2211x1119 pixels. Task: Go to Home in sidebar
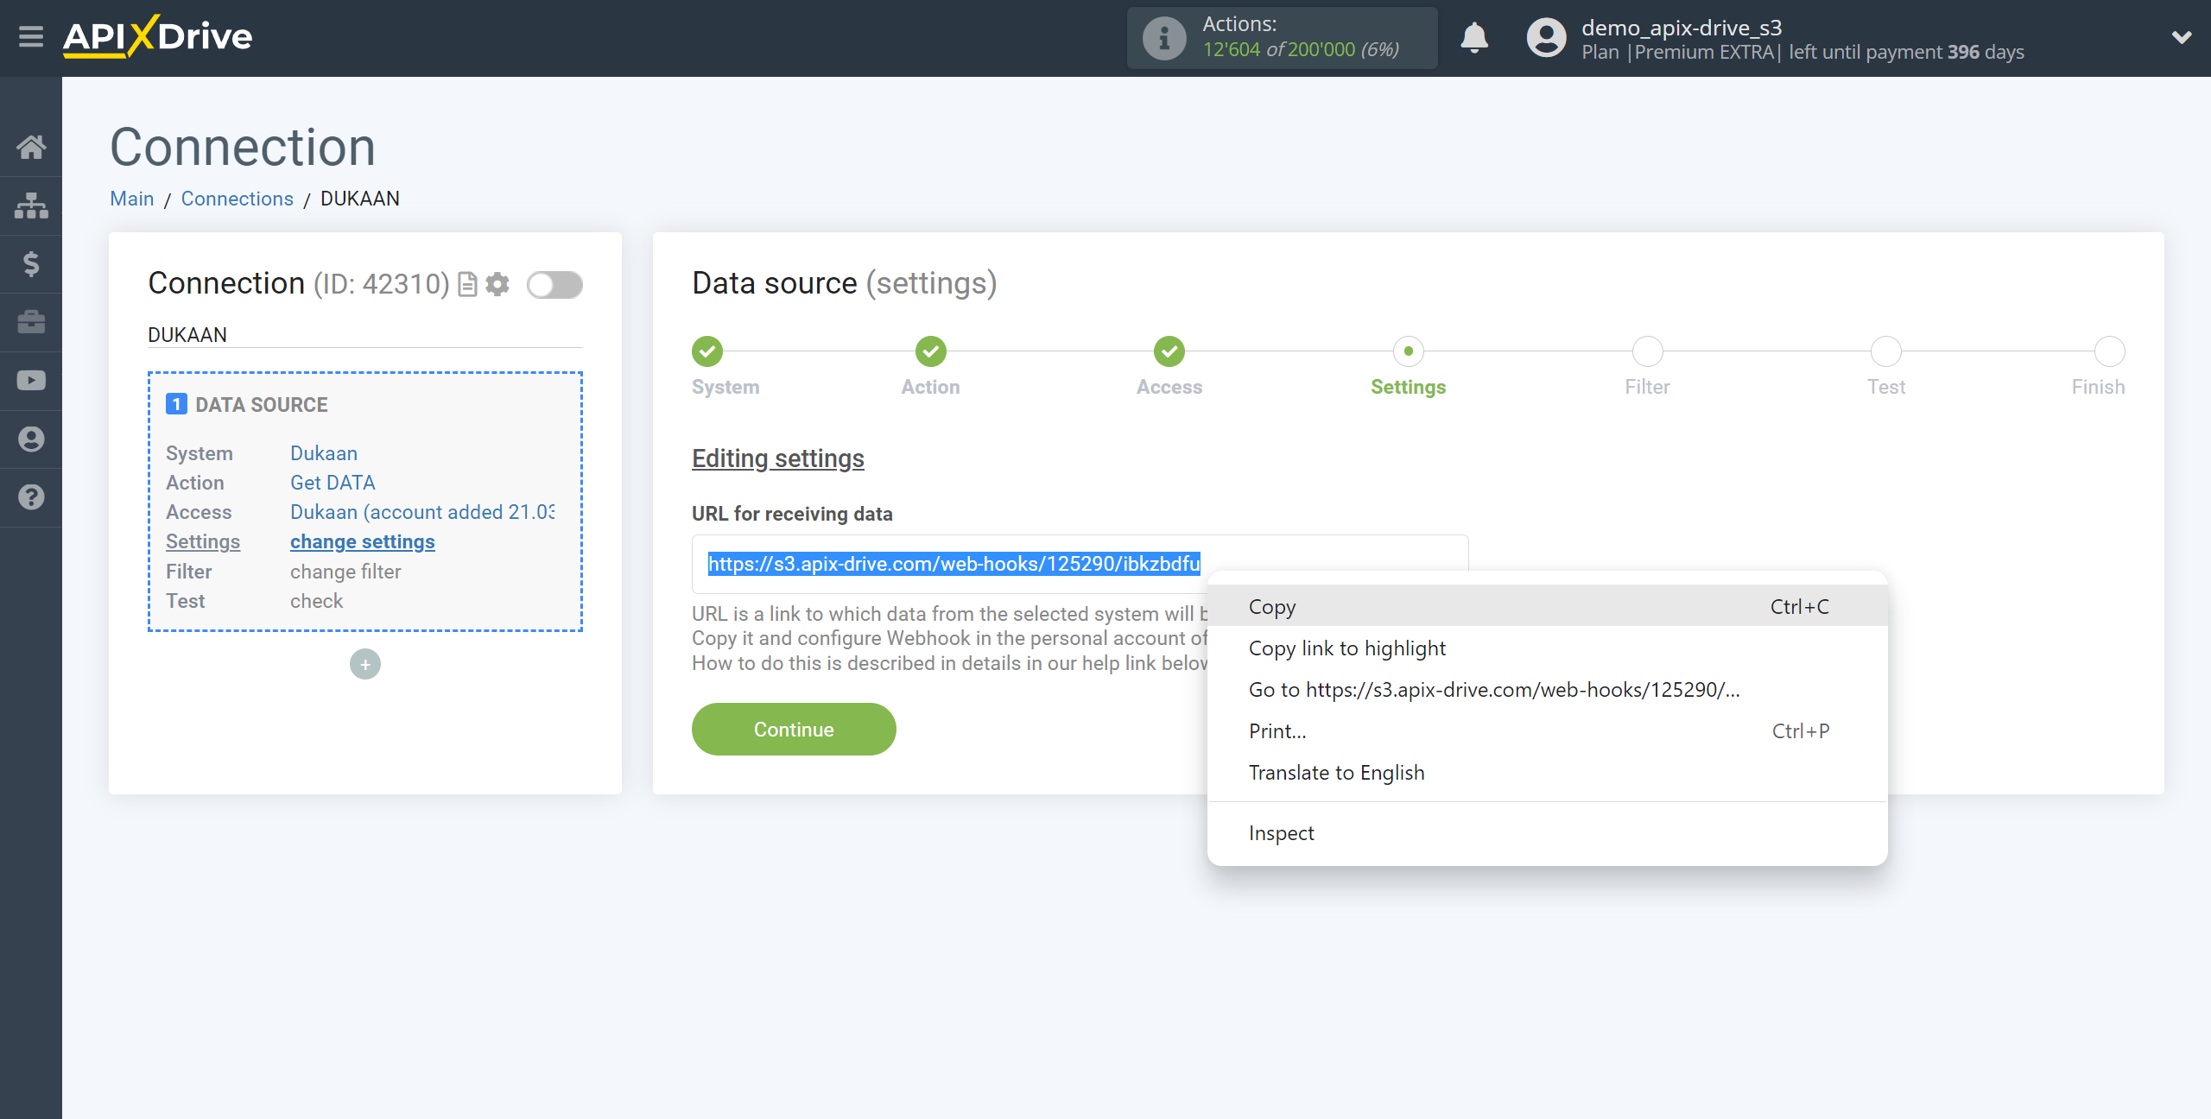(x=31, y=147)
